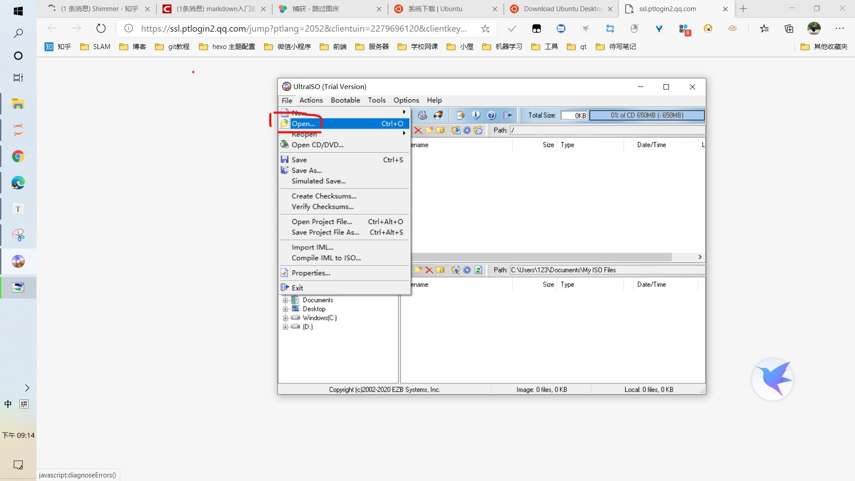This screenshot has height=481, width=855.
Task: Open the Actions menu
Action: (311, 100)
